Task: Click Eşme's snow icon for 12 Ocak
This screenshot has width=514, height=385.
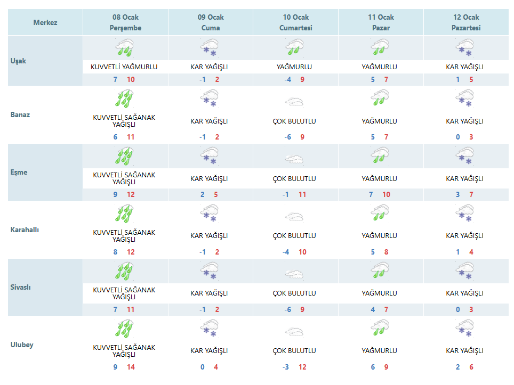Action: click(465, 156)
